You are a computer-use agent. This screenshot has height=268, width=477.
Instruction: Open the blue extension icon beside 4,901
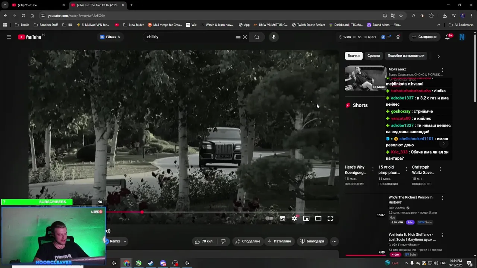click(383, 37)
